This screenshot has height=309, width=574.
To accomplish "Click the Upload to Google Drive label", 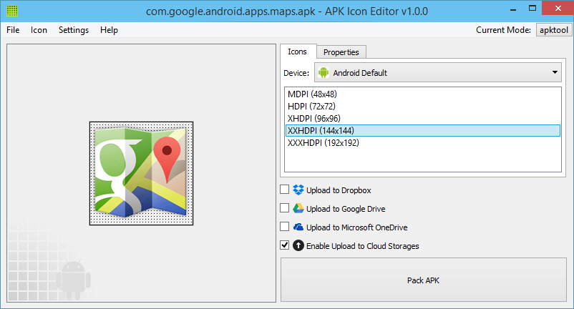I will click(346, 209).
